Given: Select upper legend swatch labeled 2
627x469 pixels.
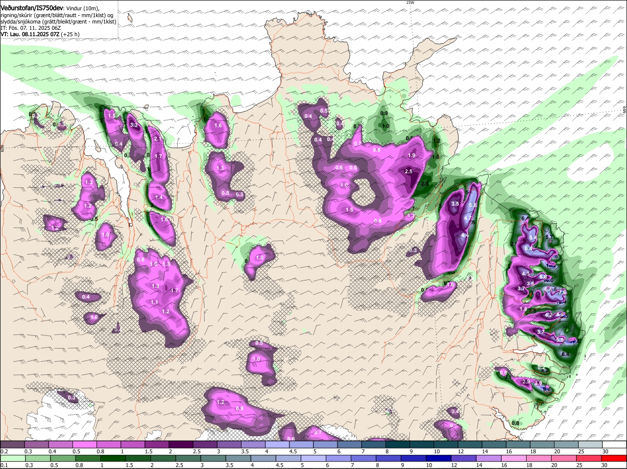Looking at the screenshot, I should pyautogui.click(x=181, y=444).
